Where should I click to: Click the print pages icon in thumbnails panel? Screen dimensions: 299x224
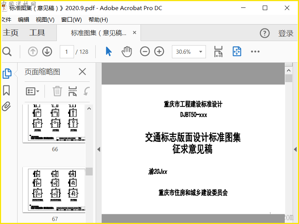(73, 91)
